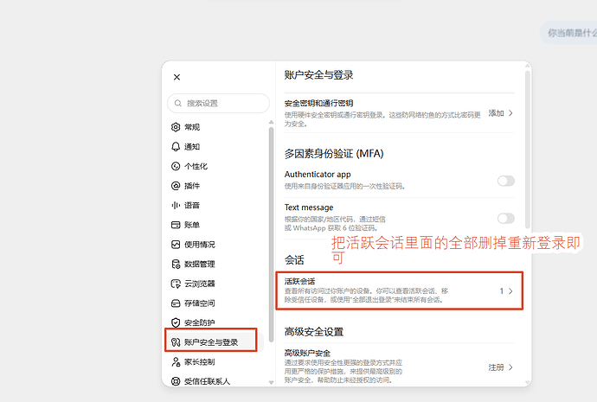This screenshot has height=402, width=597.
Task: Click the 高级账户安全 row title
Action: click(307, 353)
